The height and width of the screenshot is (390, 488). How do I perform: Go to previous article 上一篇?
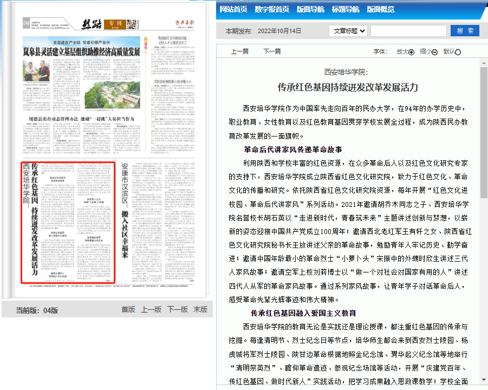[x=240, y=51]
